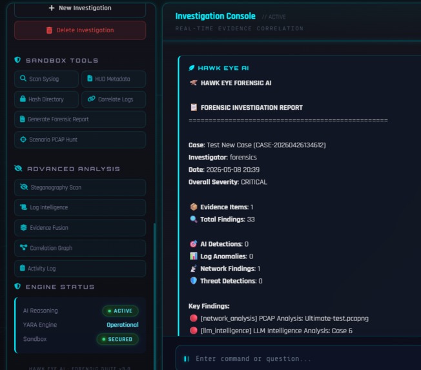The width and height of the screenshot is (421, 370).
Task: Open the Activity Log
Action: [80, 269]
